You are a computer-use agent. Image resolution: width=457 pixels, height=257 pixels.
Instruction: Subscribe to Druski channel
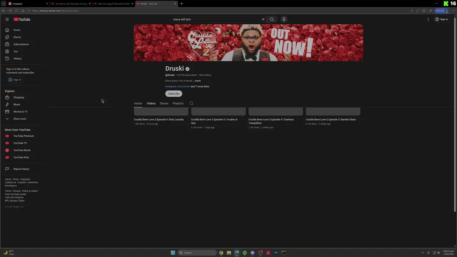(174, 94)
